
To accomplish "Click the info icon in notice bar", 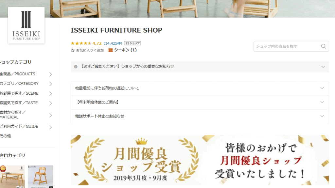I will pyautogui.click(x=76, y=67).
